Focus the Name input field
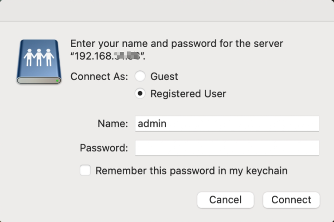 click(x=227, y=124)
